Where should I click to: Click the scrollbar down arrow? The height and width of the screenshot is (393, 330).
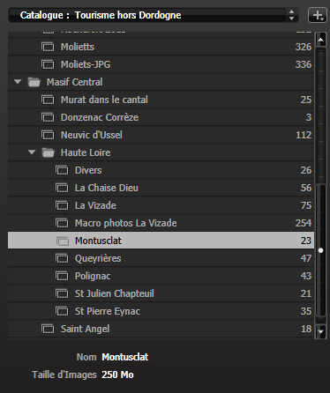pyautogui.click(x=320, y=331)
